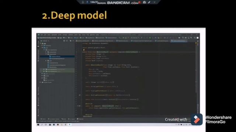Switch to the first editor tab
This screenshot has width=236, height=132.
(x=83, y=41)
